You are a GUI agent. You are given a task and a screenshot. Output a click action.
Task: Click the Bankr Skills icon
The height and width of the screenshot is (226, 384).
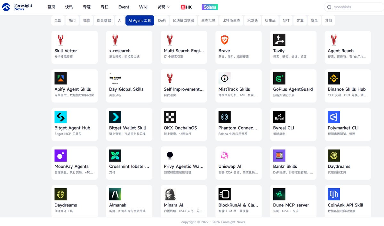pos(279,156)
